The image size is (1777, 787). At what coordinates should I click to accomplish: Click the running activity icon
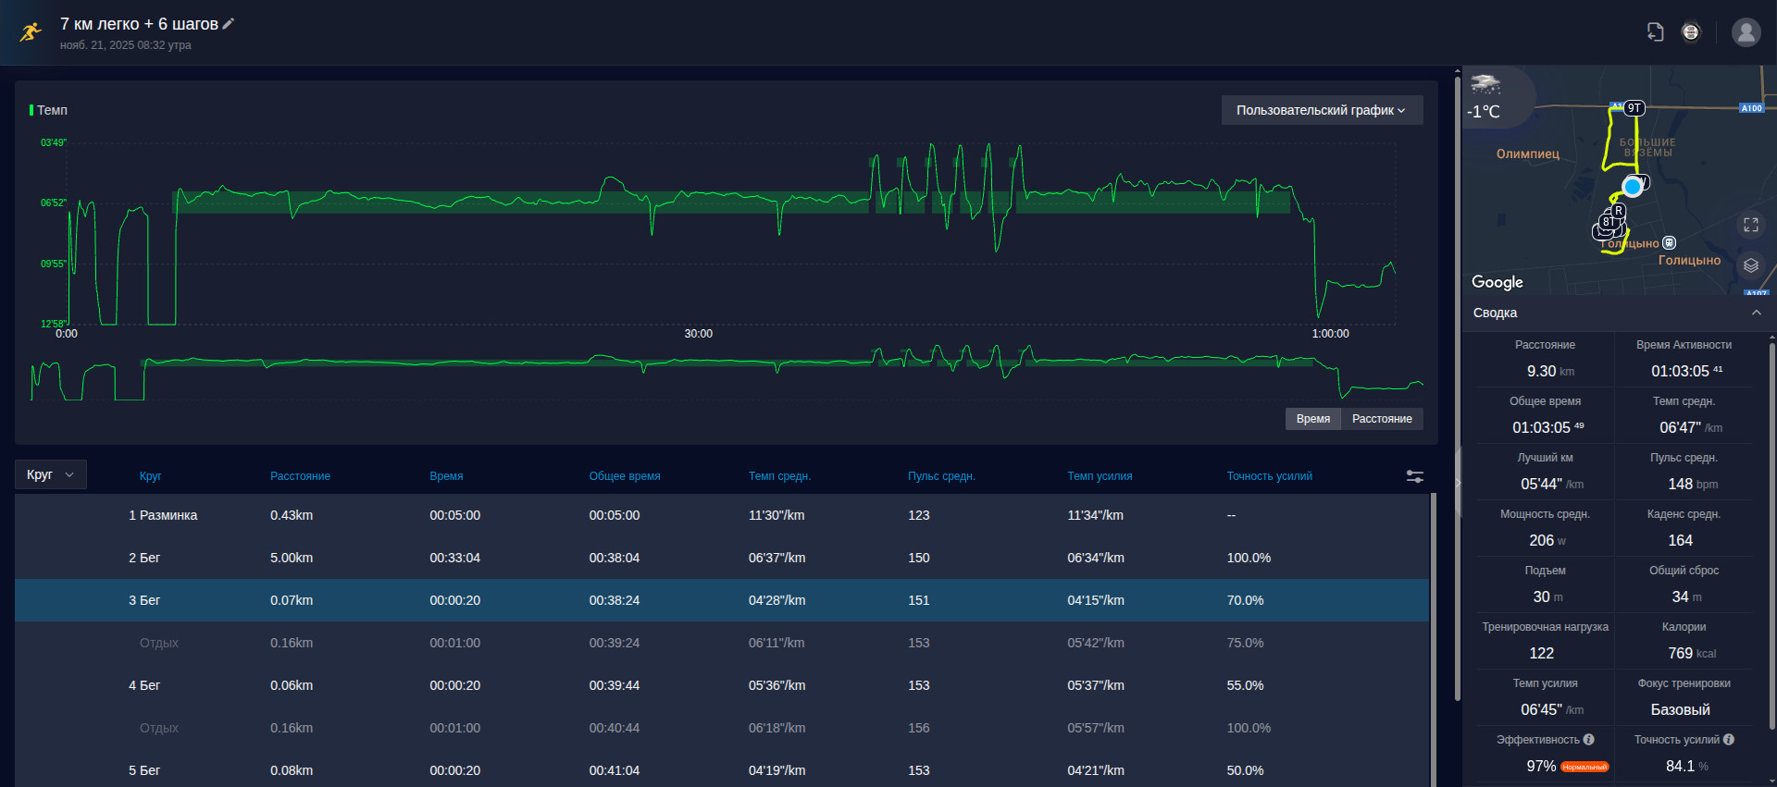[x=31, y=32]
